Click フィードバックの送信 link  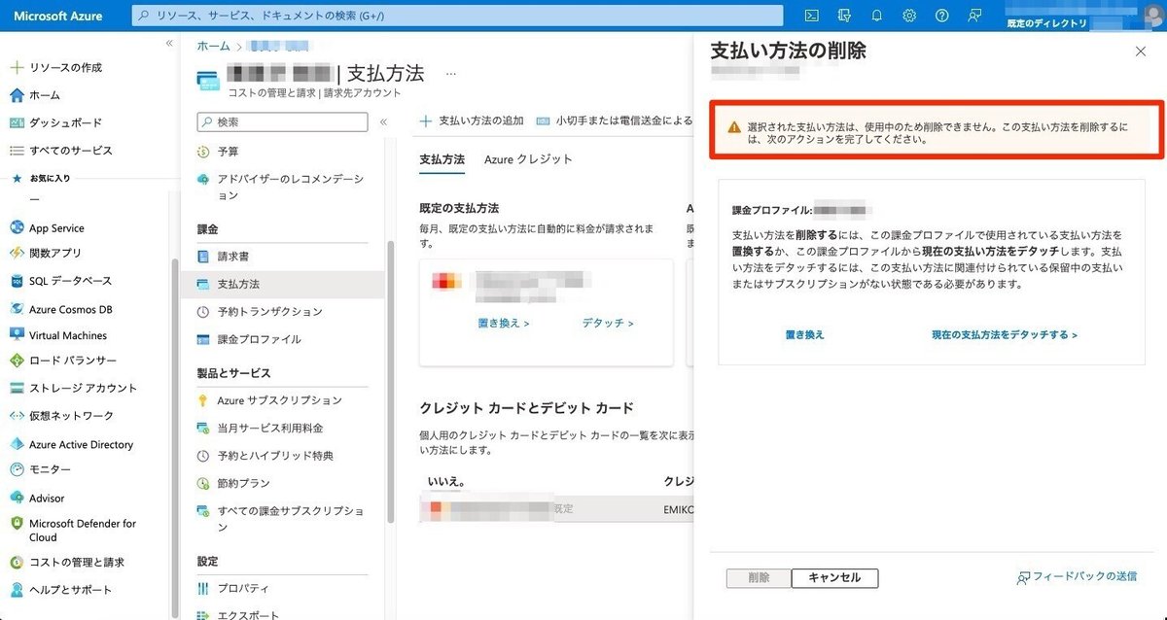click(x=1077, y=577)
